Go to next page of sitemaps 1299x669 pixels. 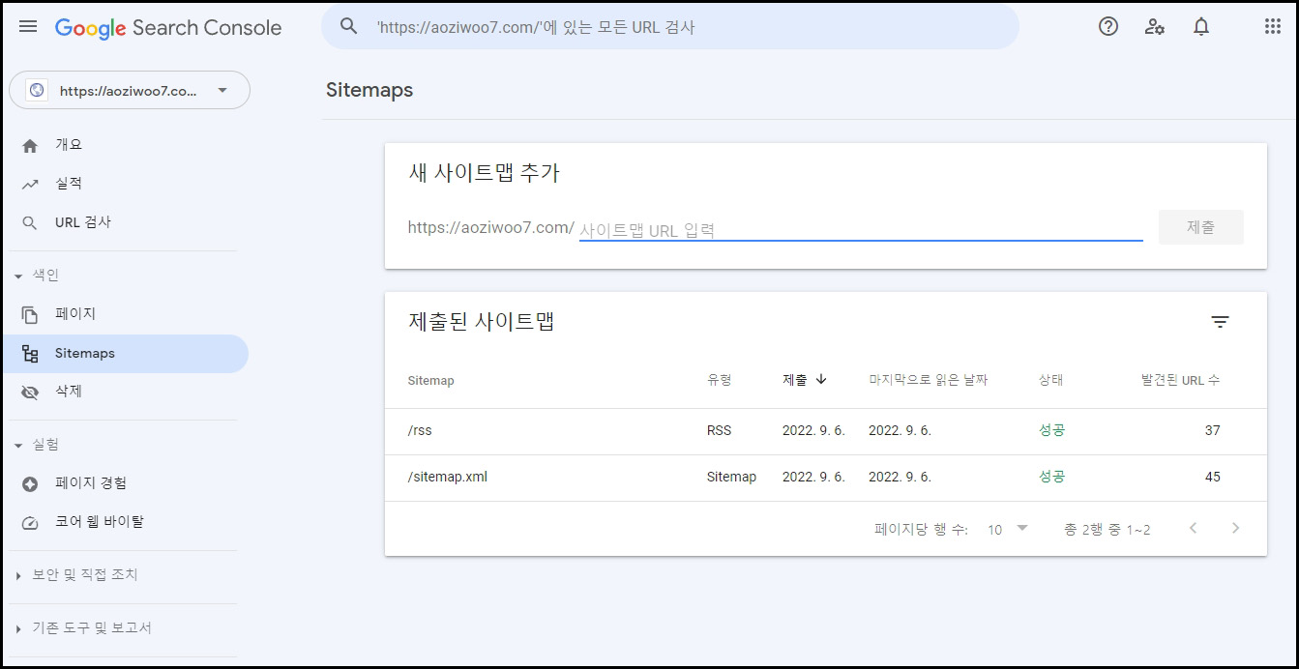(1235, 528)
